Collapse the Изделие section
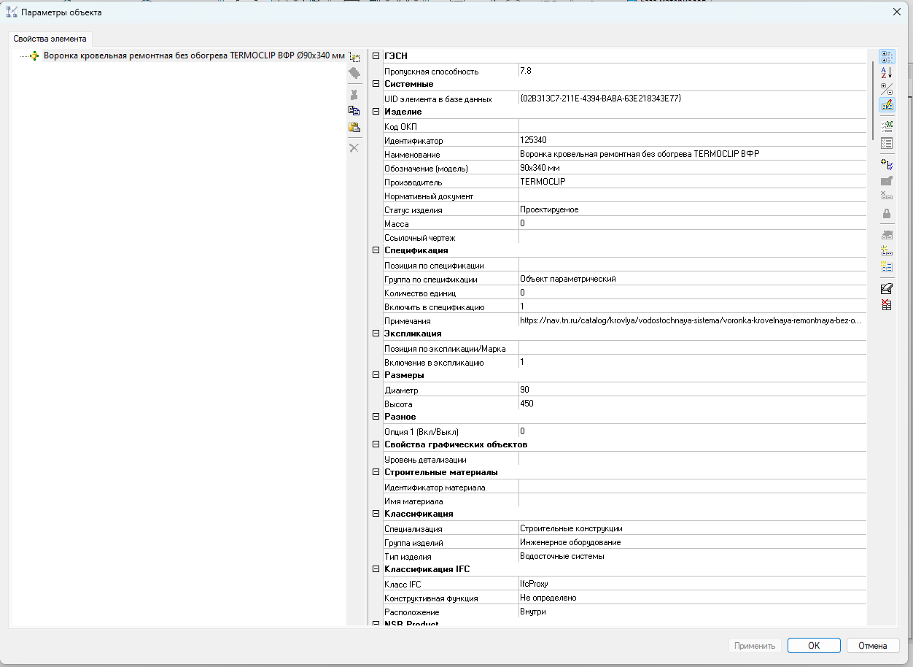913x667 pixels. tap(376, 112)
